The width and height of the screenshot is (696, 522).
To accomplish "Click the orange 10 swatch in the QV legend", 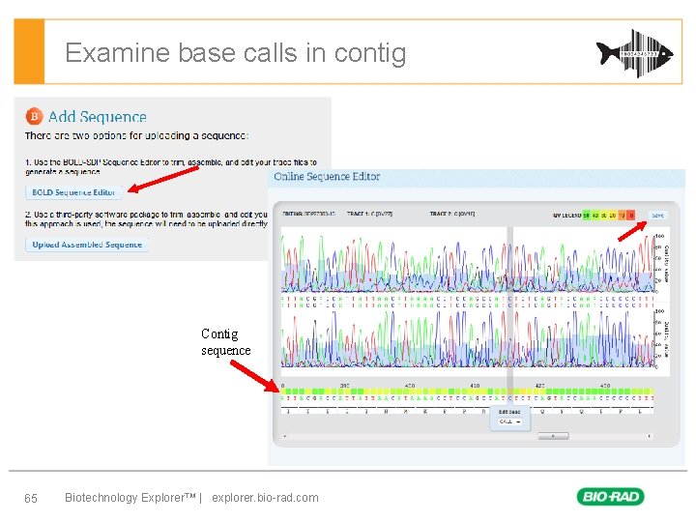I will (x=622, y=216).
